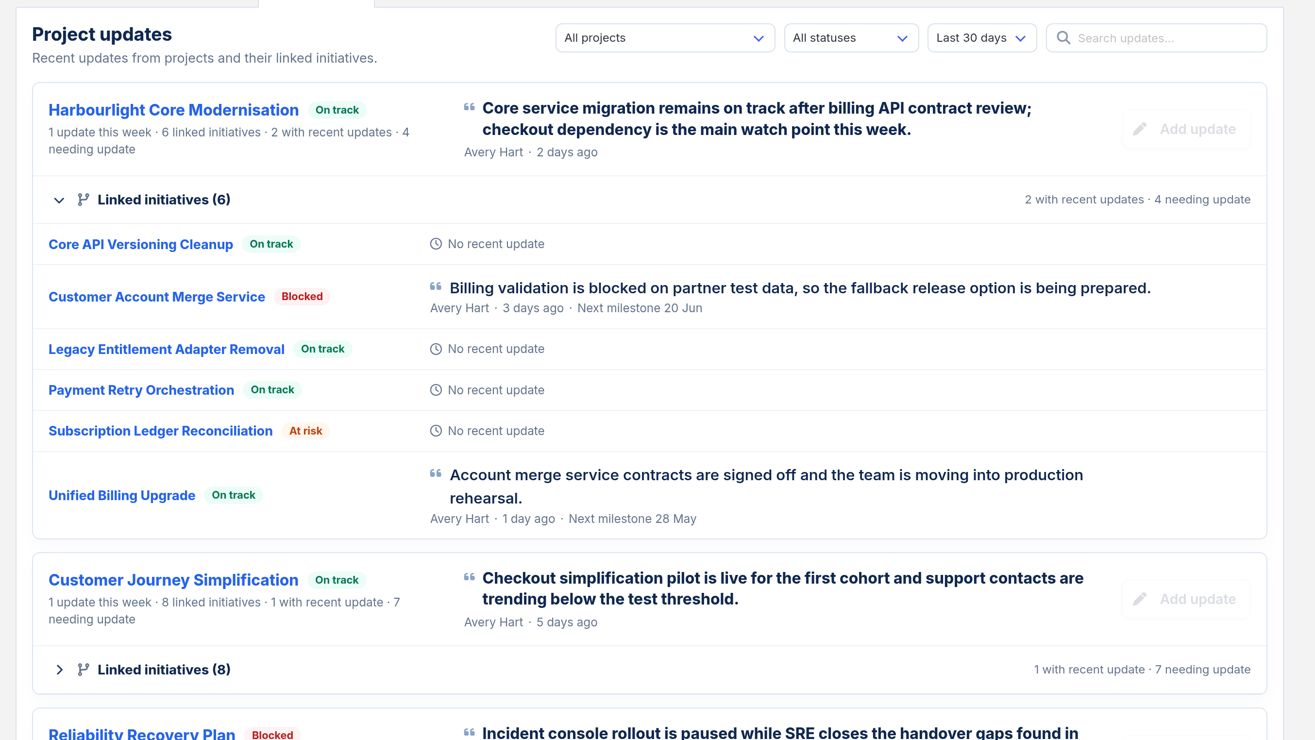
Task: Open Customer Journey Simplification project link
Action: 173,580
